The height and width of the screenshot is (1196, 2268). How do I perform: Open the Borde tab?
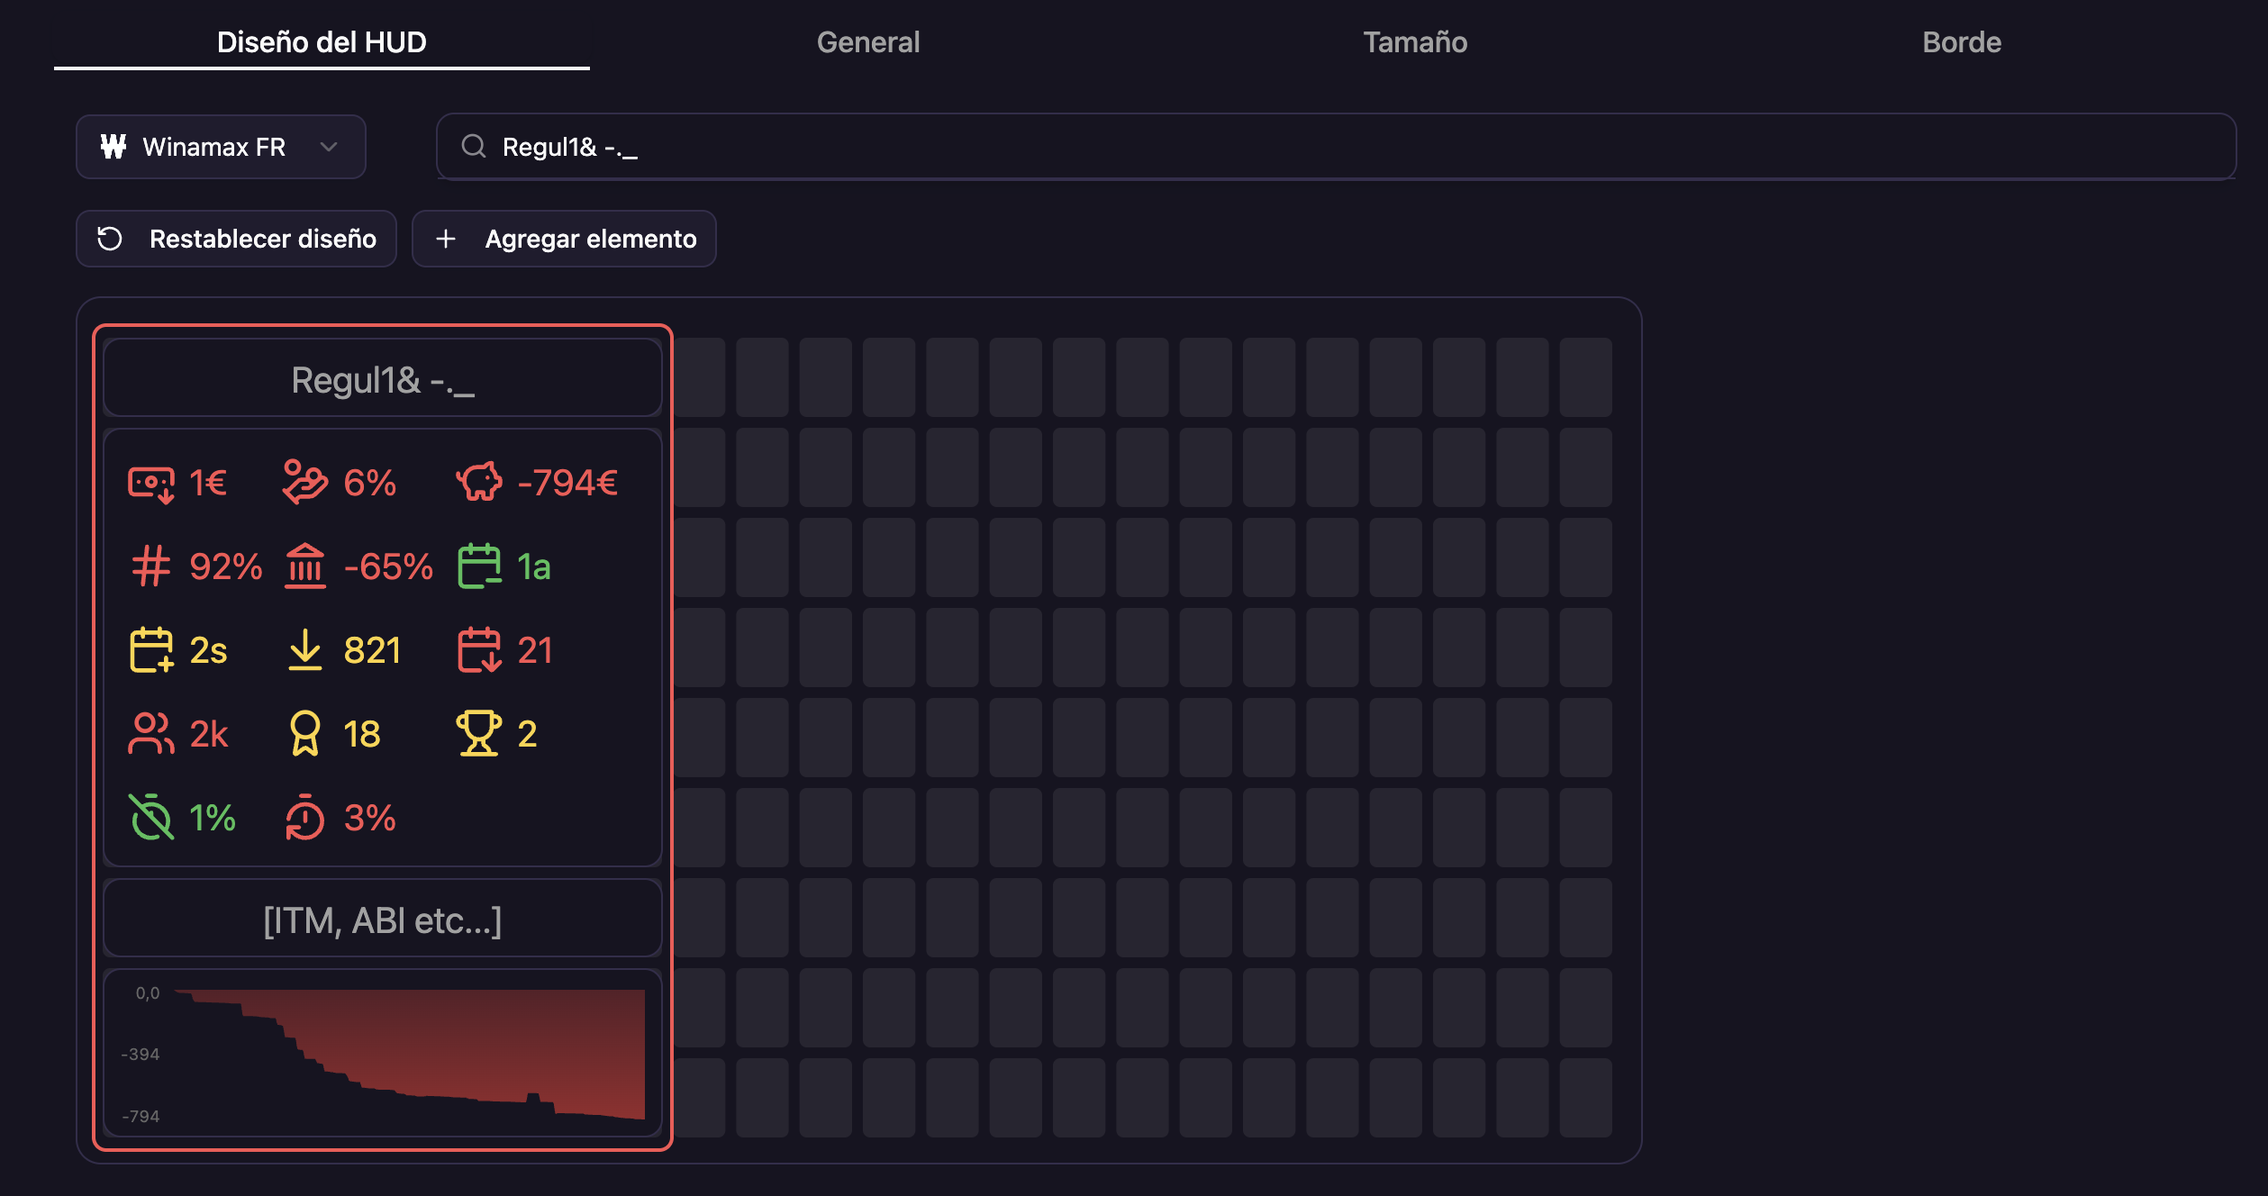point(1962,42)
